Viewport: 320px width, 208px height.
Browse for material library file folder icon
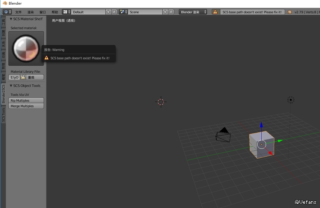[x=23, y=77]
